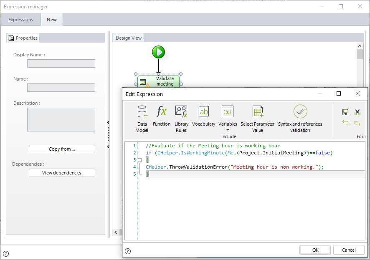
Task: Click line number 2 in the gutter
Action: tap(134, 153)
